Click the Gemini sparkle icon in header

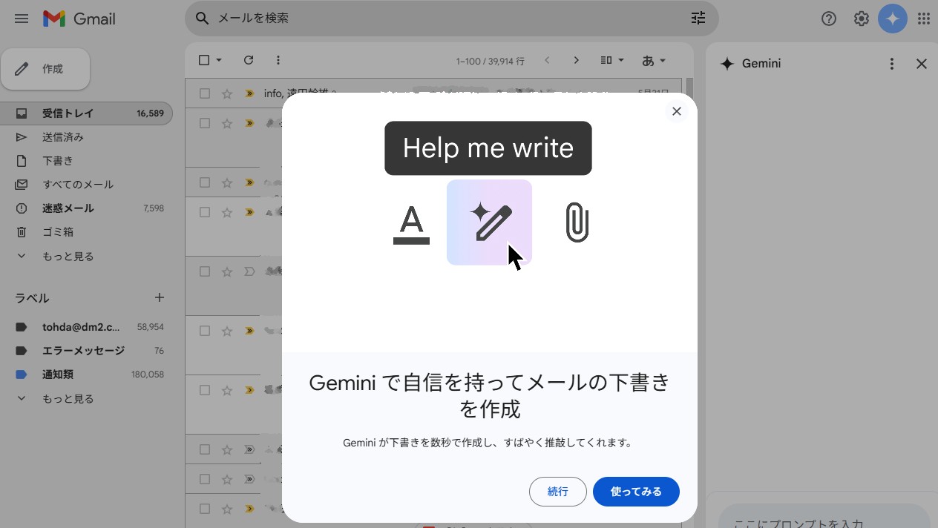click(892, 19)
